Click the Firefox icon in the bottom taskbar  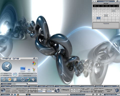point(18,95)
